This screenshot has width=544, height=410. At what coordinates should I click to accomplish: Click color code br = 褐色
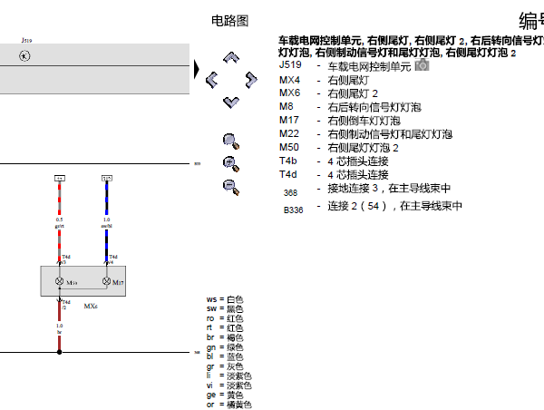coord(225,337)
